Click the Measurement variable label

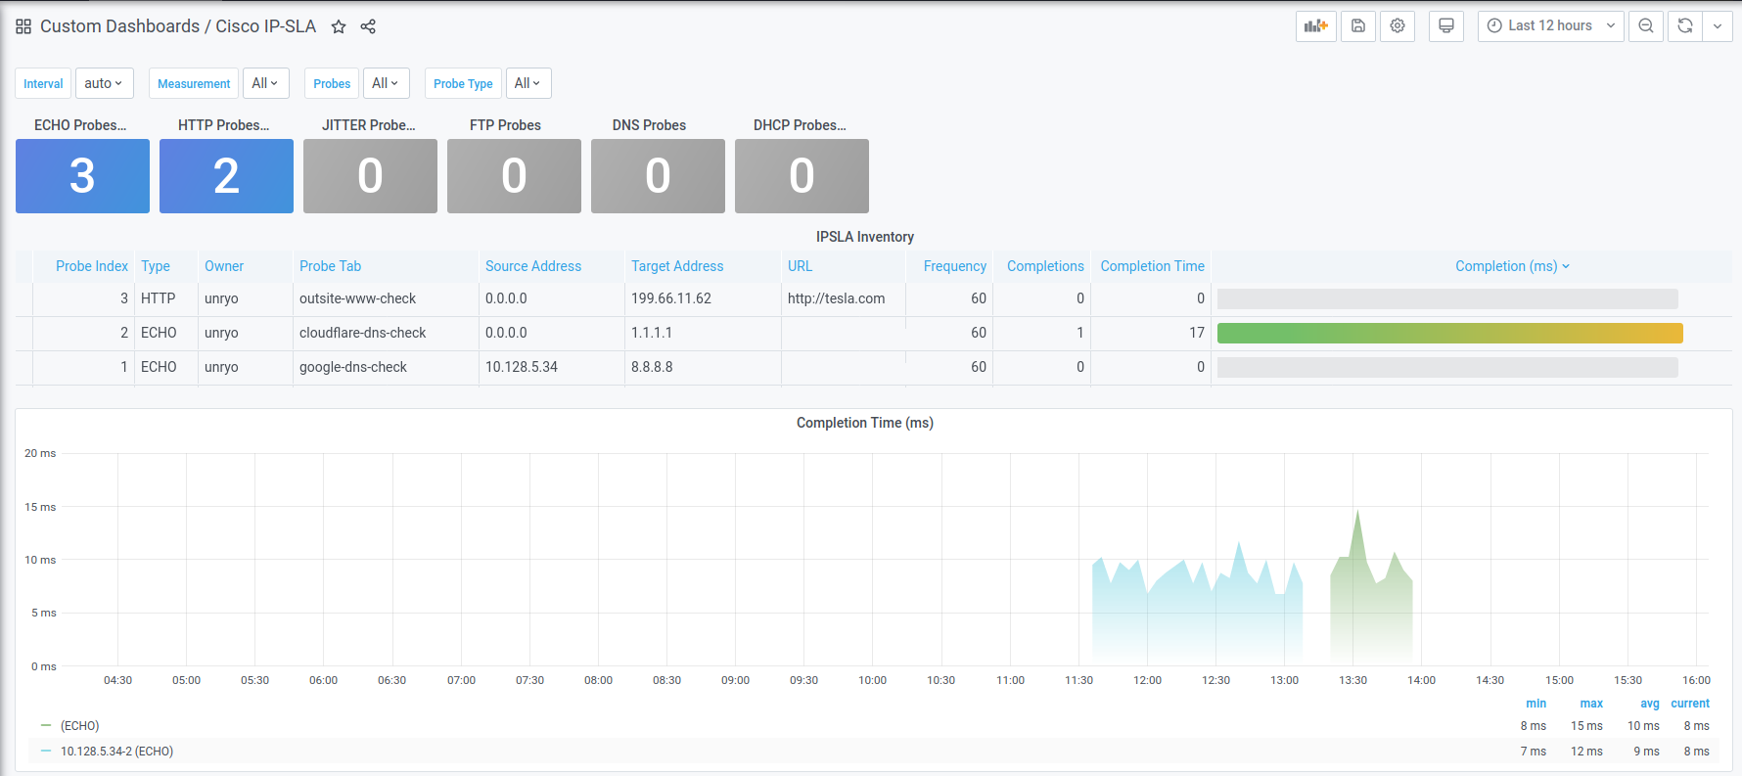tap(194, 83)
